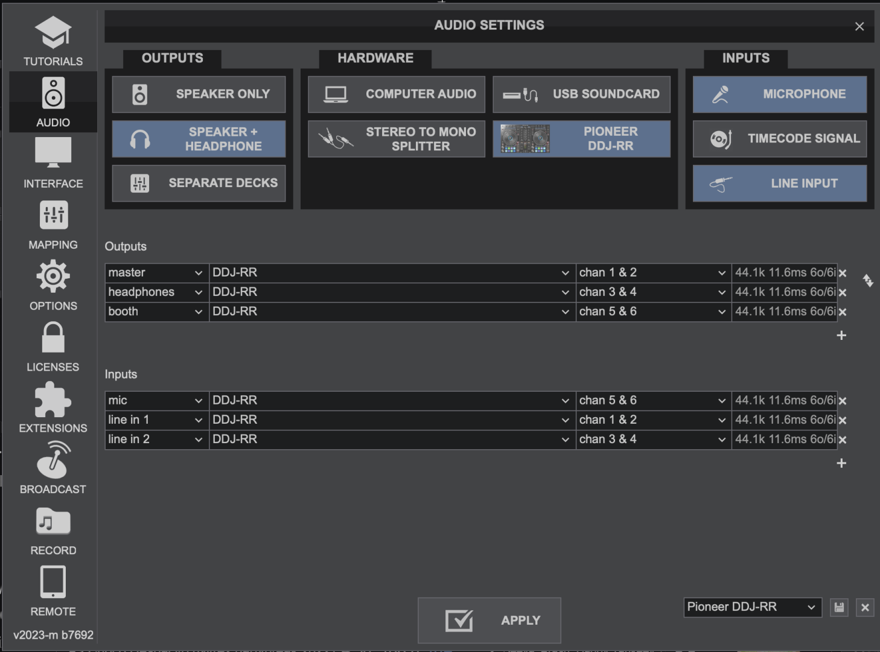
Task: Open the Licenses padlock section
Action: point(53,347)
